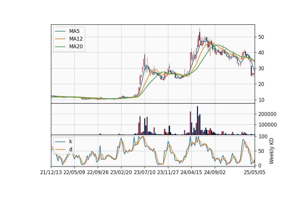Click the MA12 legend label
Viewport: 283px width, 203px height.
click(76, 39)
